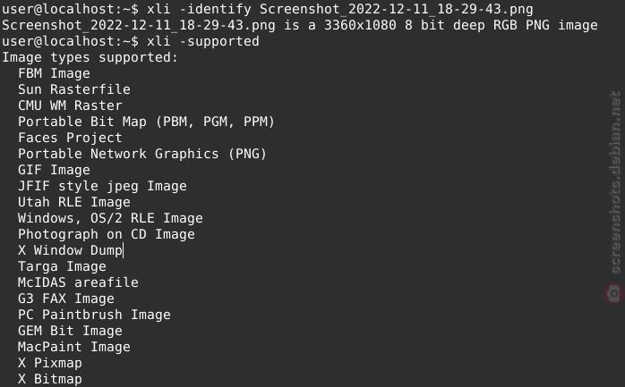Click the 'GIF Image' entry
This screenshot has height=387, width=625.
click(x=54, y=170)
